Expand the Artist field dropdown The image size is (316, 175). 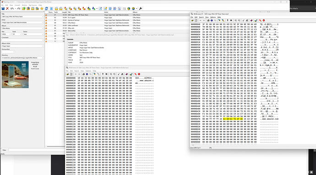coord(43,22)
